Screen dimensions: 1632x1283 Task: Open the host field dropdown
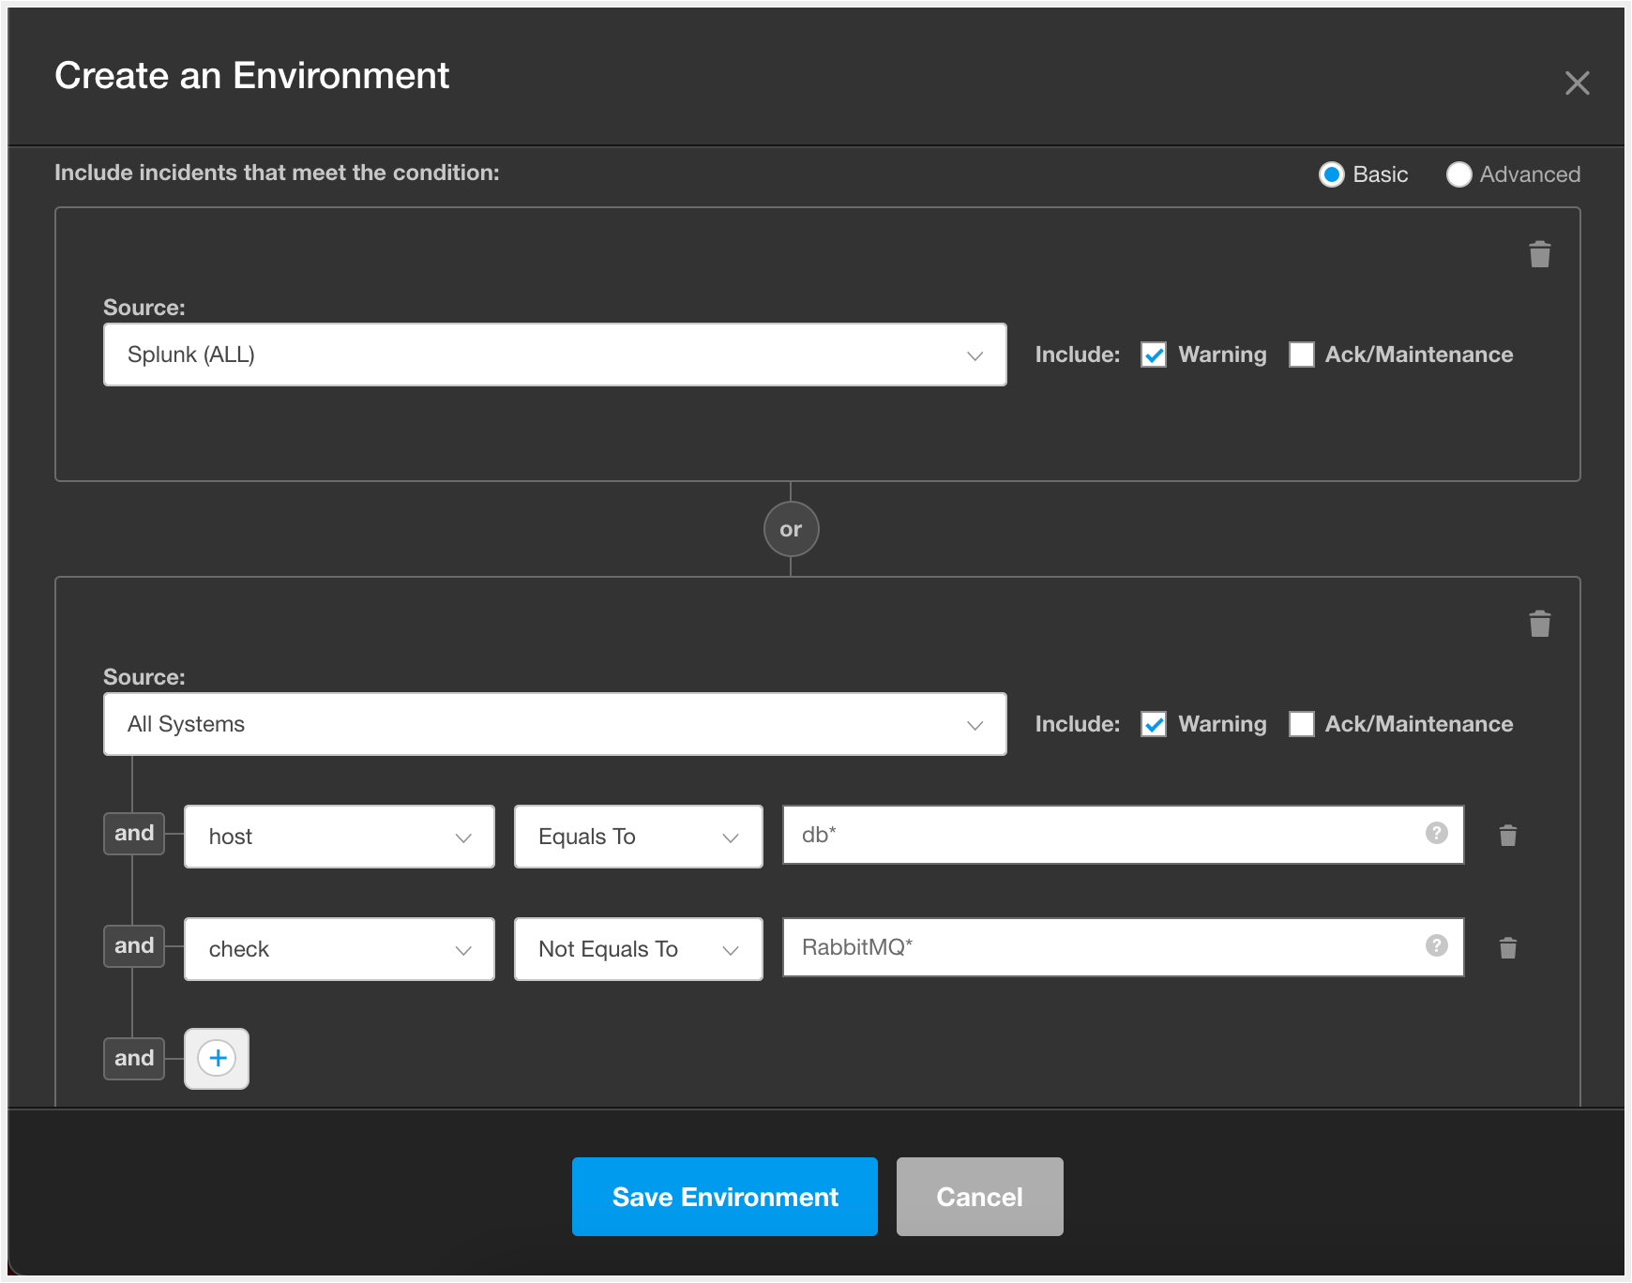(x=463, y=836)
